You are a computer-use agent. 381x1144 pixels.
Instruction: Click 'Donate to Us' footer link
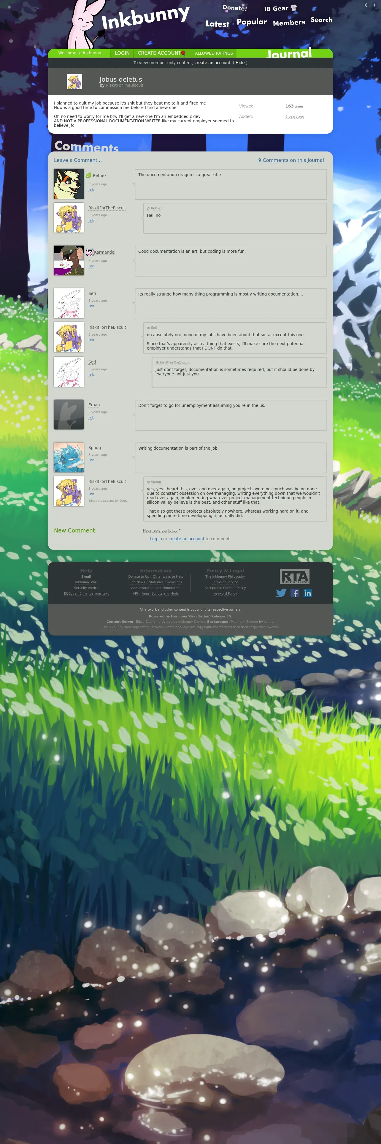click(138, 576)
